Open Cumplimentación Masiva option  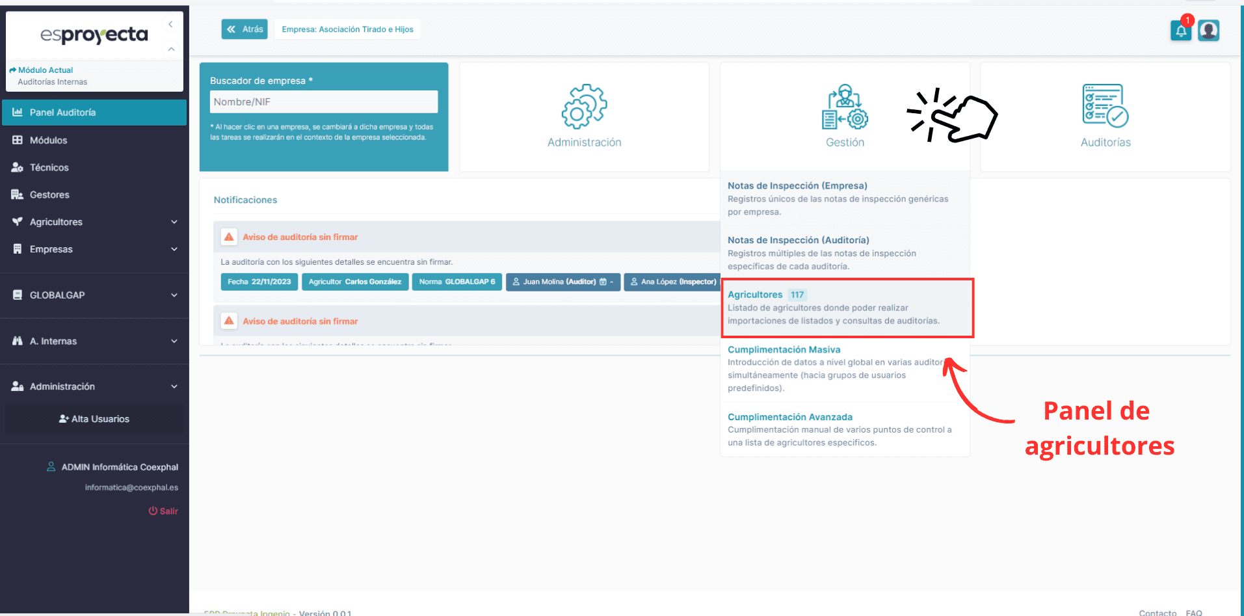point(784,349)
